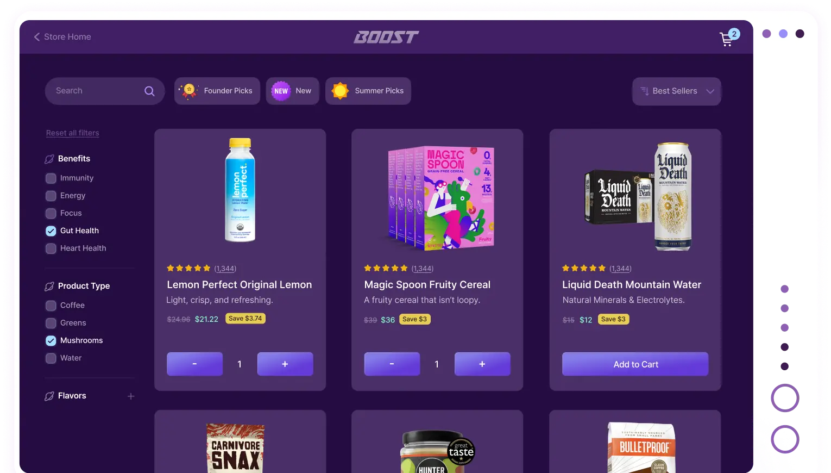
Task: Click the NEW badge icon
Action: 281,91
